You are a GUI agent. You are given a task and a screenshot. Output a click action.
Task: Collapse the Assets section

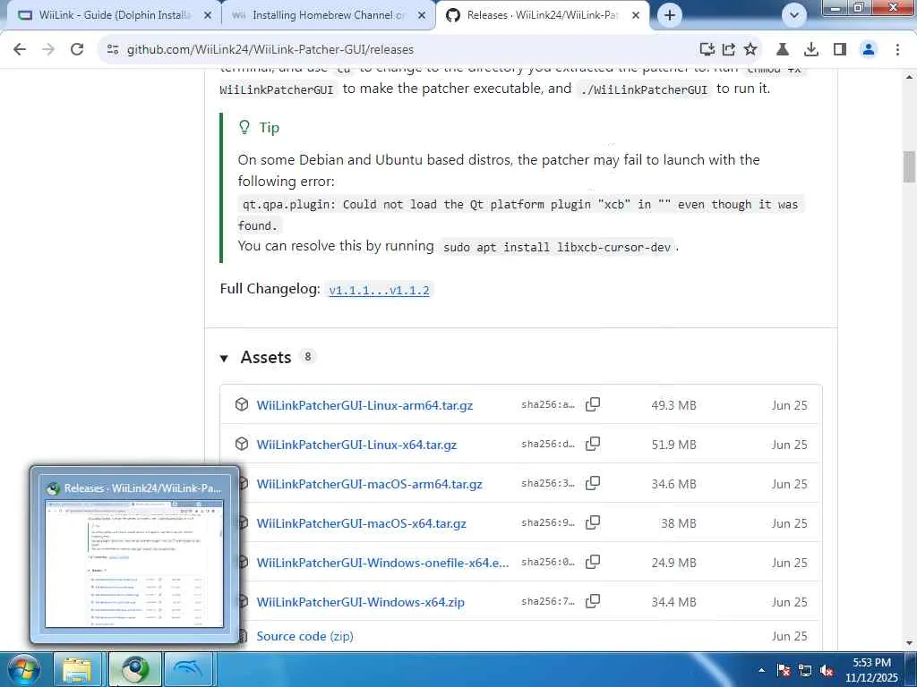[224, 358]
